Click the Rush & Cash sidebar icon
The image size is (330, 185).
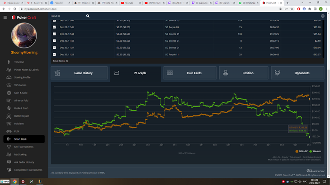click(9, 108)
